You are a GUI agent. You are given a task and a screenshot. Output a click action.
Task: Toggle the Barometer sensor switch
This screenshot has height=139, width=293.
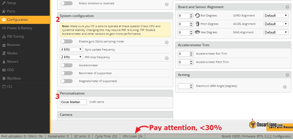tap(67, 73)
